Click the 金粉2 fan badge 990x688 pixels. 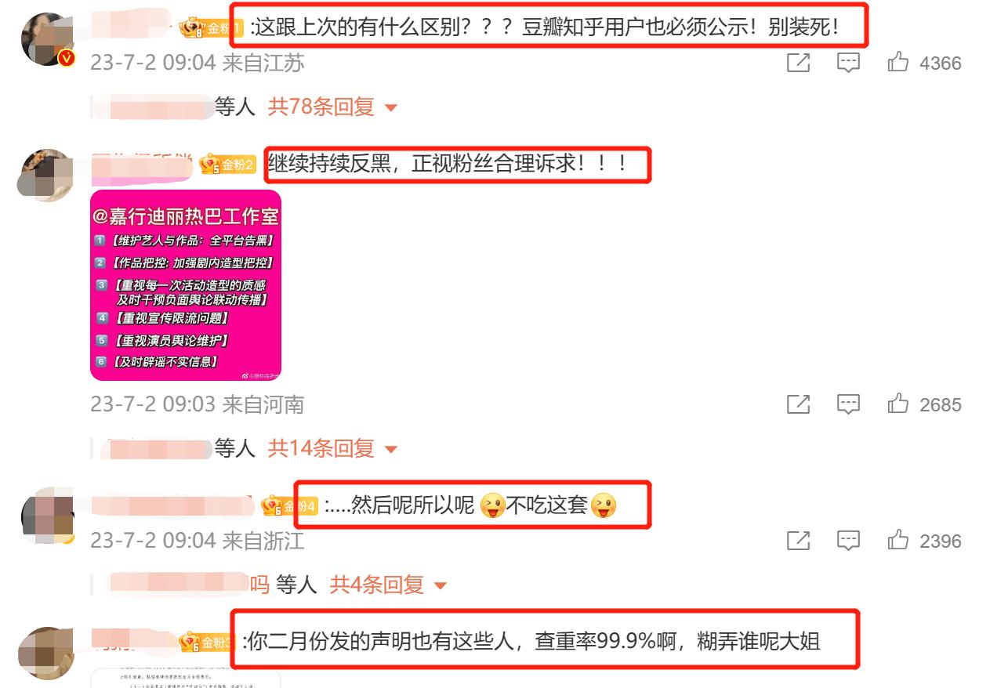(228, 165)
